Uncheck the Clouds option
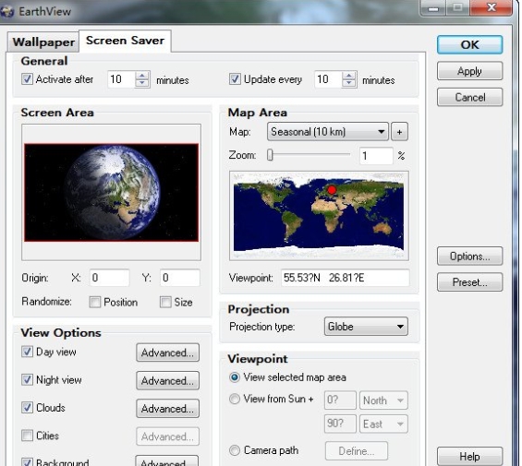522x466 pixels. (27, 408)
